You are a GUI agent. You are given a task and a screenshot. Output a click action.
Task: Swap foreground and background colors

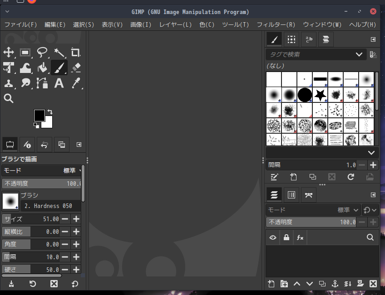pyautogui.click(x=49, y=111)
